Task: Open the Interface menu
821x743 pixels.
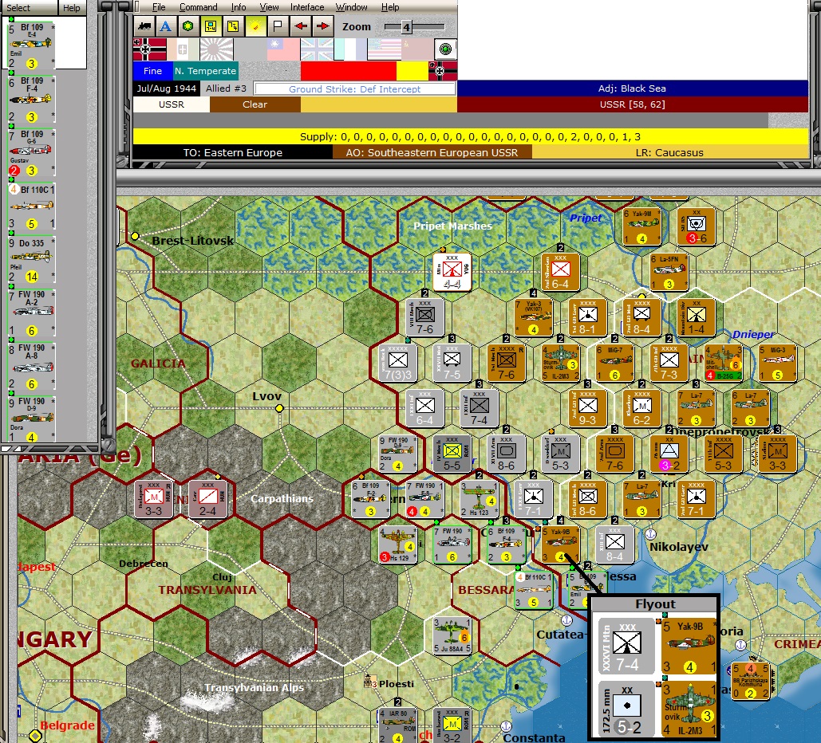Action: click(x=307, y=7)
